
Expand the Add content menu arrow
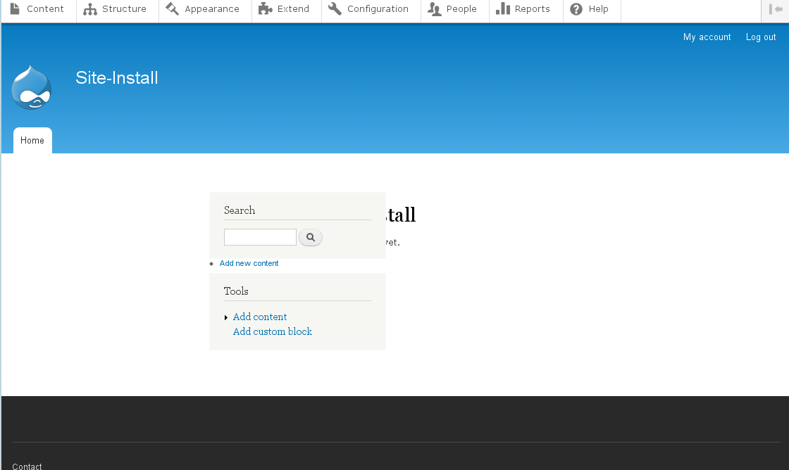[226, 318]
